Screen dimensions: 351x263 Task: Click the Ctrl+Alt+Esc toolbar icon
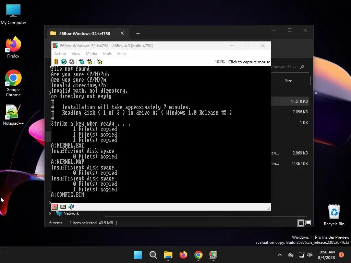point(89,62)
